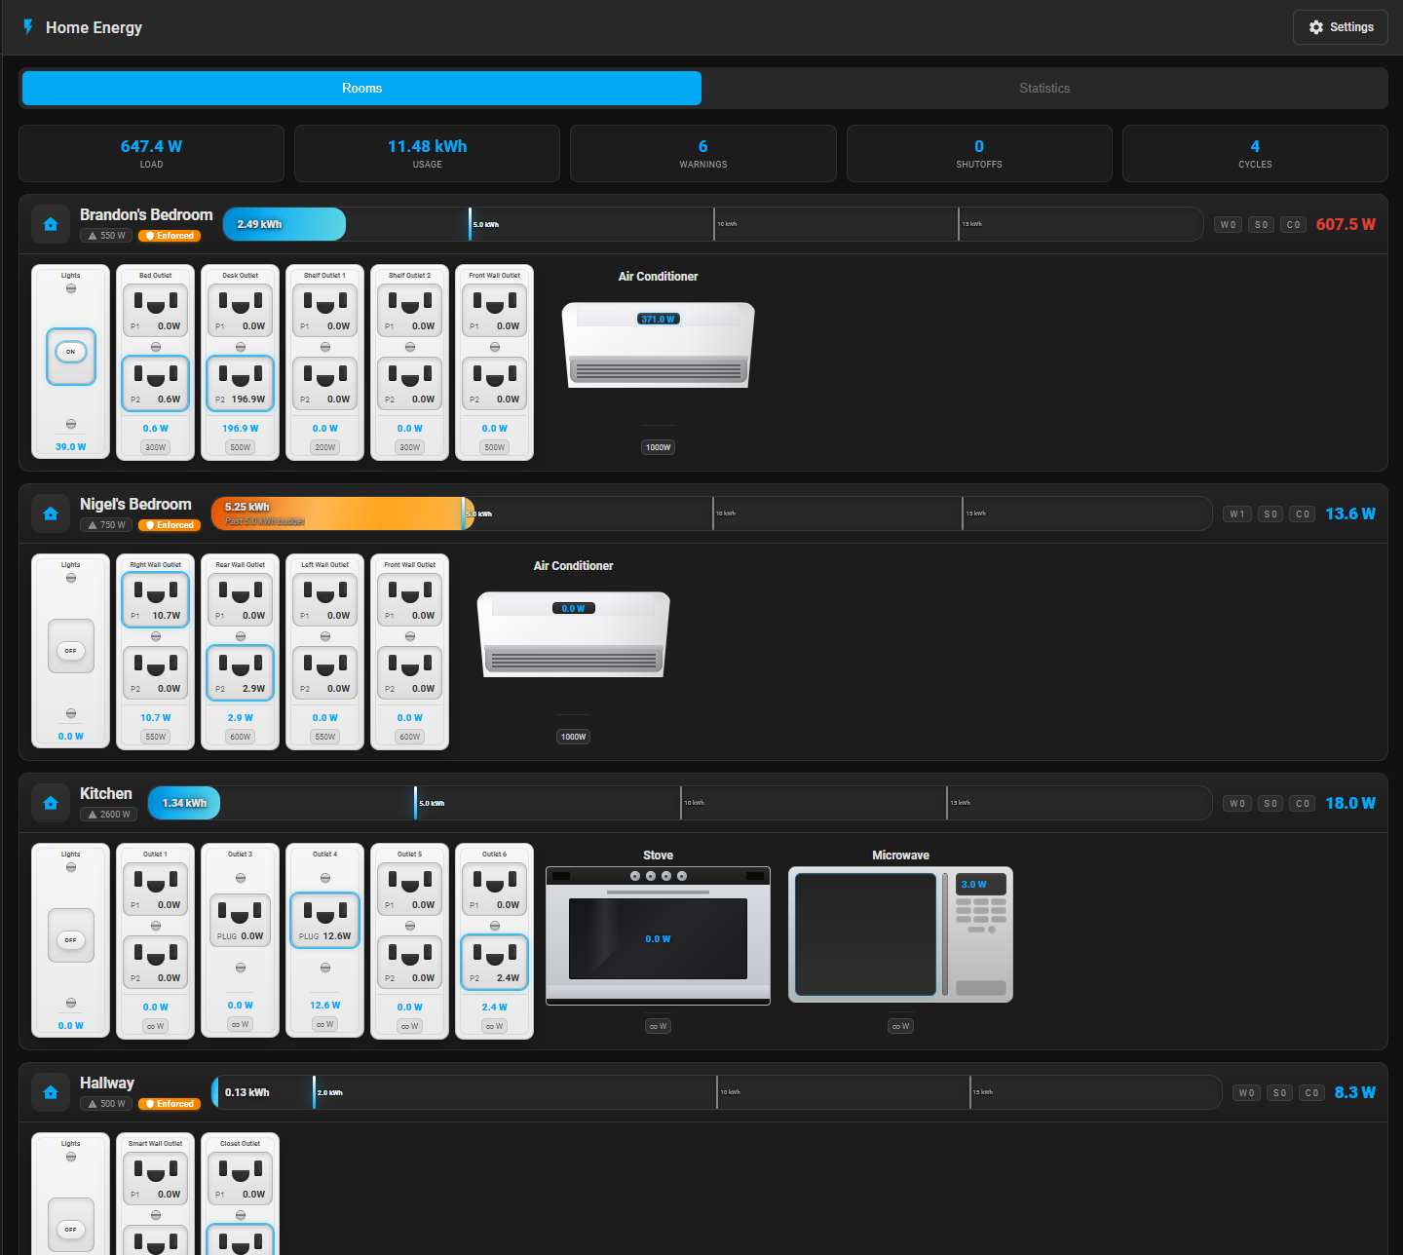Click the home icon for Nigel's Bedroom

(51, 513)
